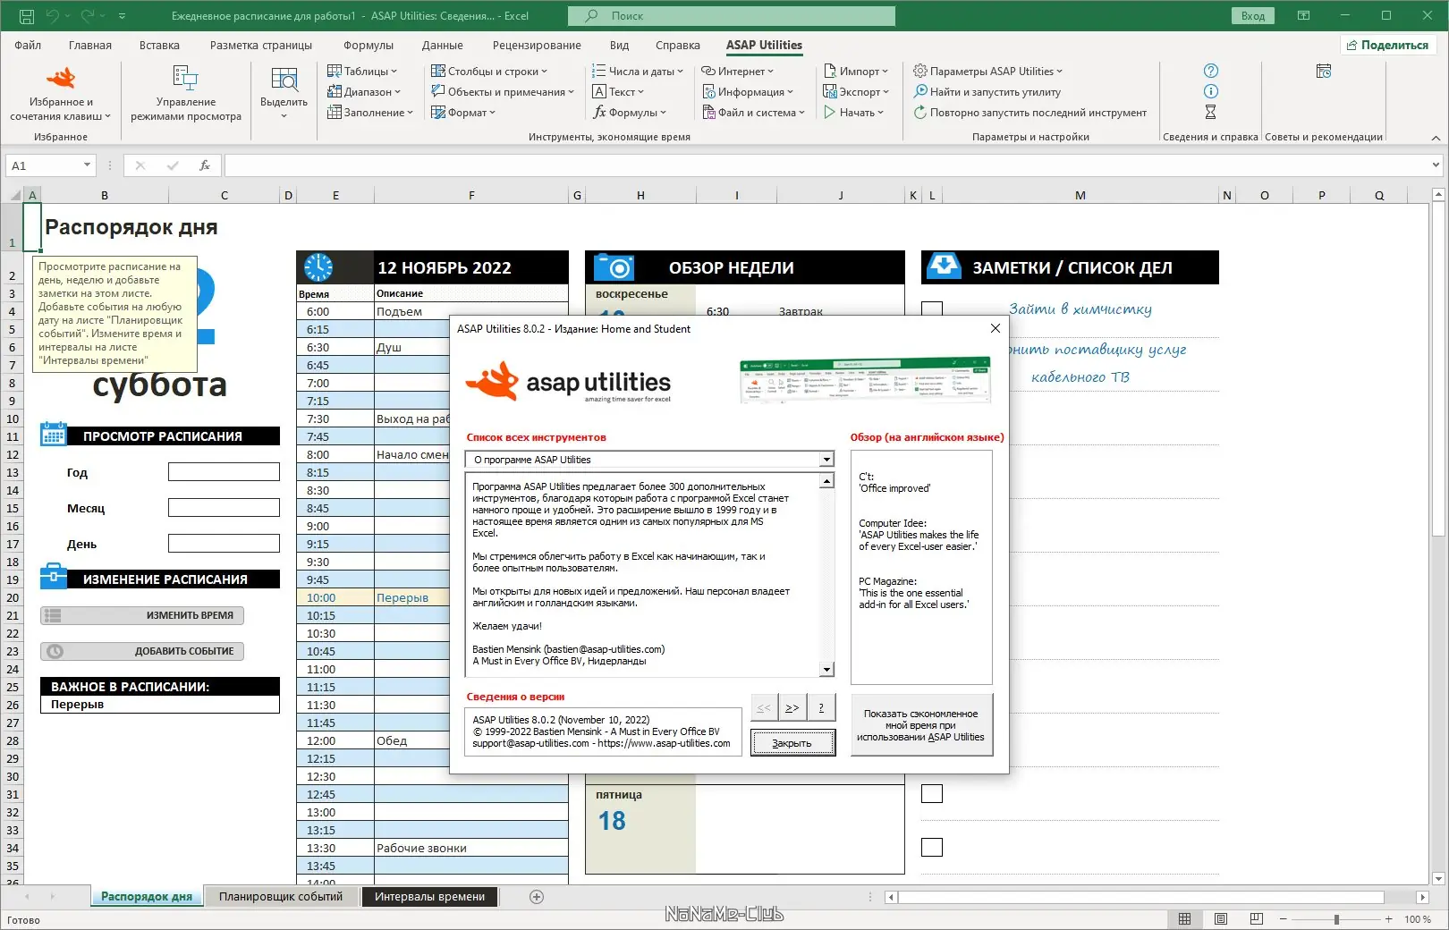Open the Name Box dropdown arrow

tap(87, 165)
